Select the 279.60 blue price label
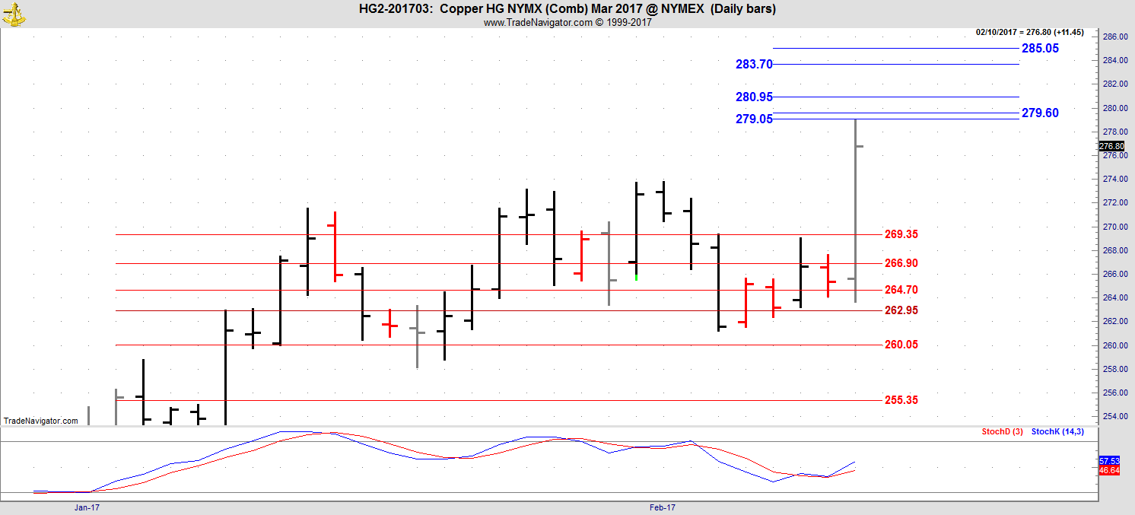1135x515 pixels. 1040,113
